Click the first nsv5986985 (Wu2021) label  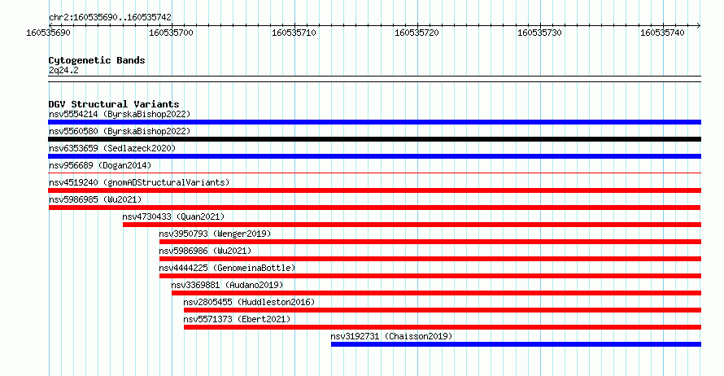click(95, 199)
